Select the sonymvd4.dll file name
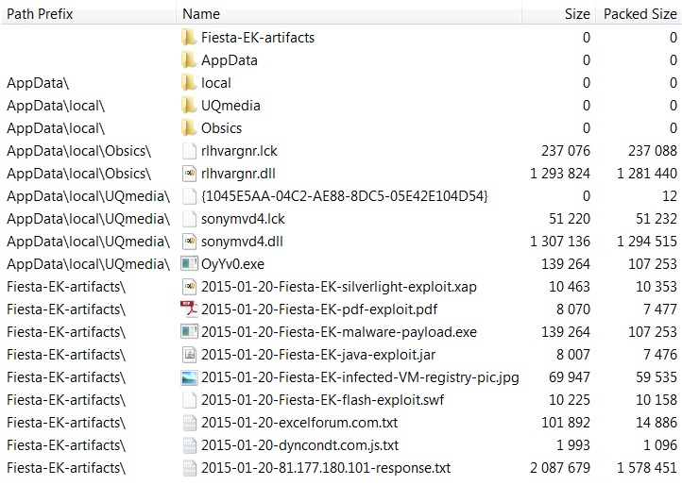 click(244, 242)
